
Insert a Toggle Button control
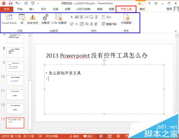click(x=92, y=24)
